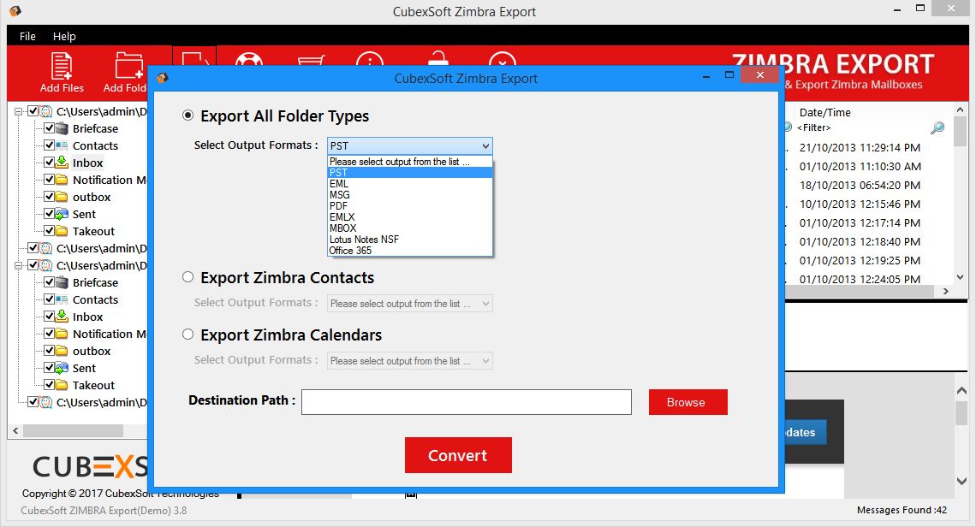Image resolution: width=976 pixels, height=527 pixels.
Task: Click the right arrow of the message list horizontal scrollbar
Action: 945,291
